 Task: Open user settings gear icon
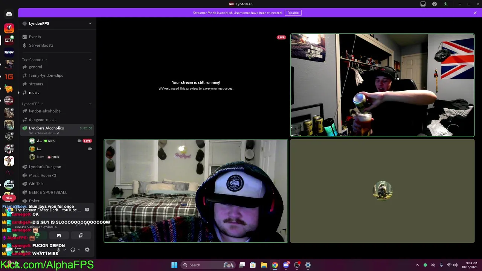click(87, 250)
